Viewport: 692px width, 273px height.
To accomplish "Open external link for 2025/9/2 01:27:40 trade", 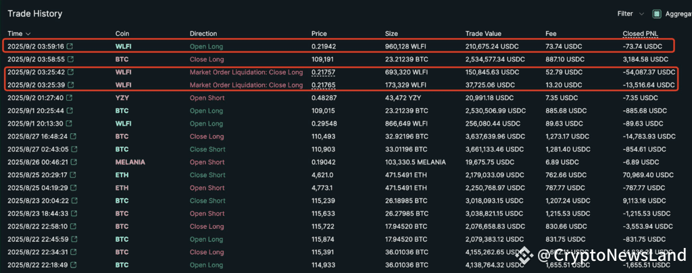I will [70, 98].
